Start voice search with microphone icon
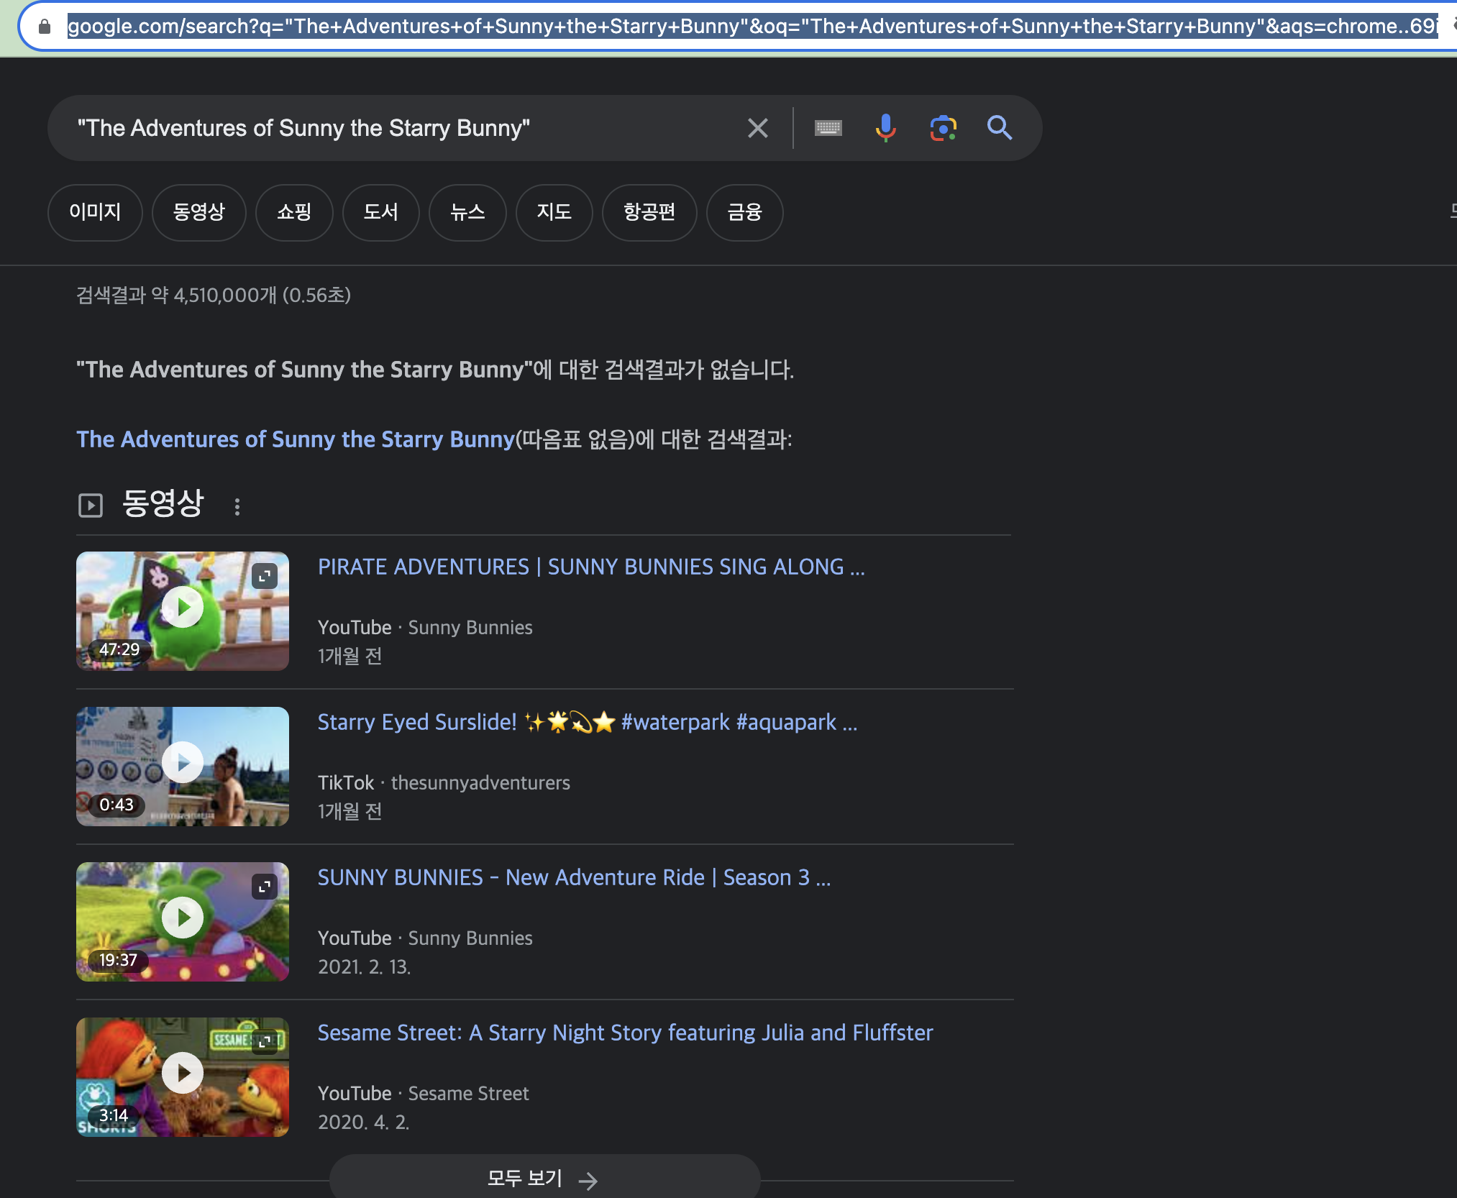 point(885,128)
